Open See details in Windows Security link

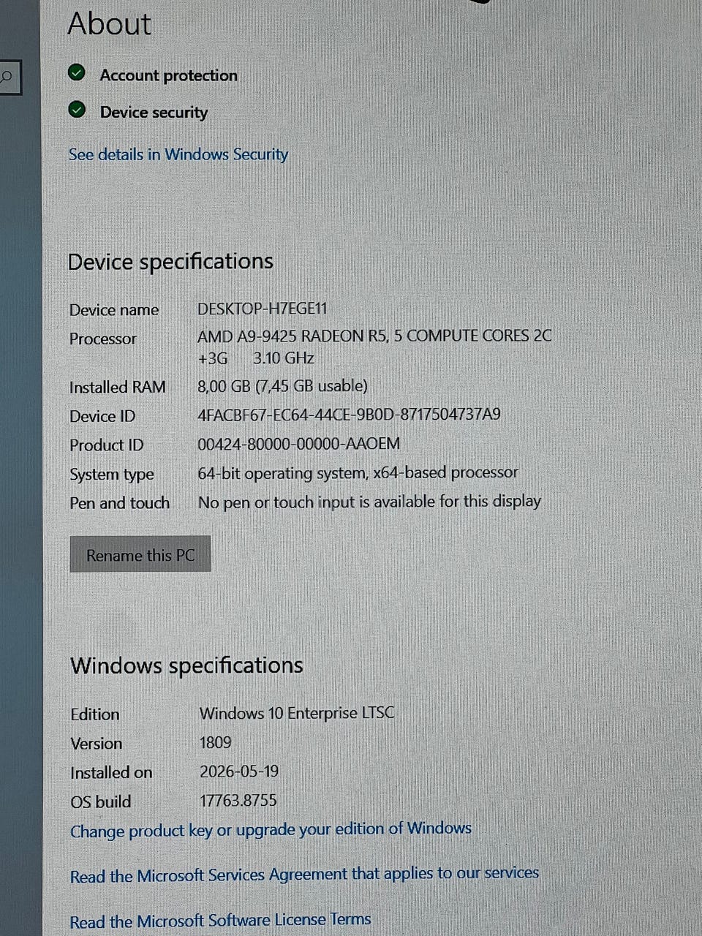178,154
